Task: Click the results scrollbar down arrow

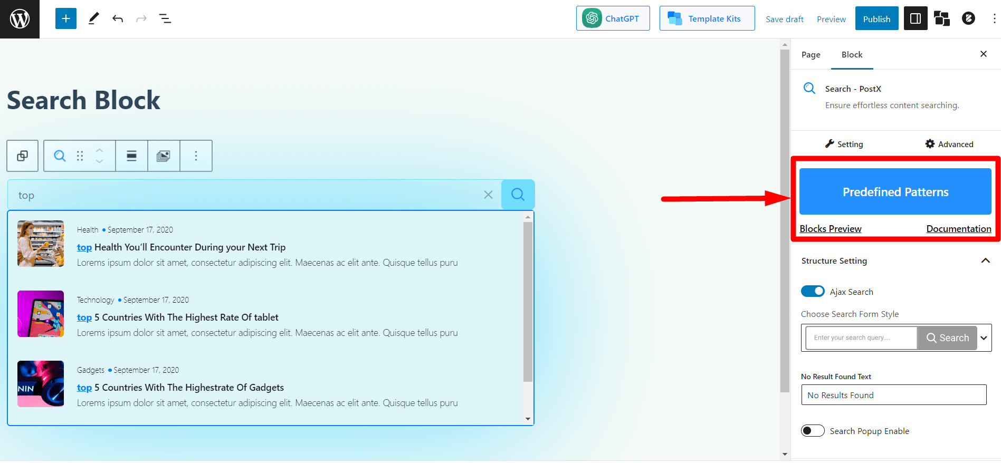Action: pos(528,419)
